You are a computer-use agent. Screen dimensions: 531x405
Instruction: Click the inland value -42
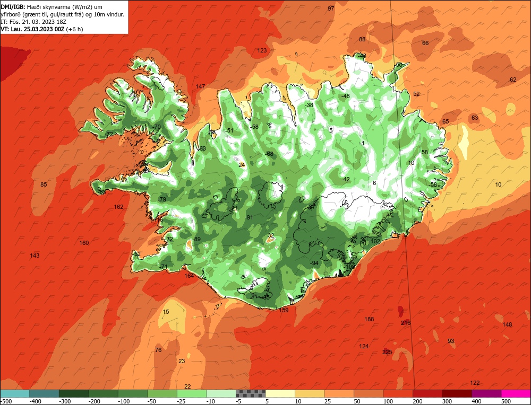346,179
